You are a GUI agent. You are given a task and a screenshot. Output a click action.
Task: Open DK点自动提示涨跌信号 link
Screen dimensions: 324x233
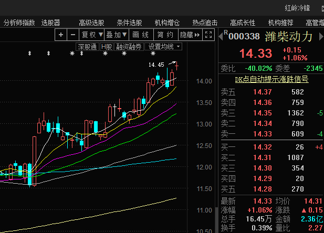[x=271, y=79]
